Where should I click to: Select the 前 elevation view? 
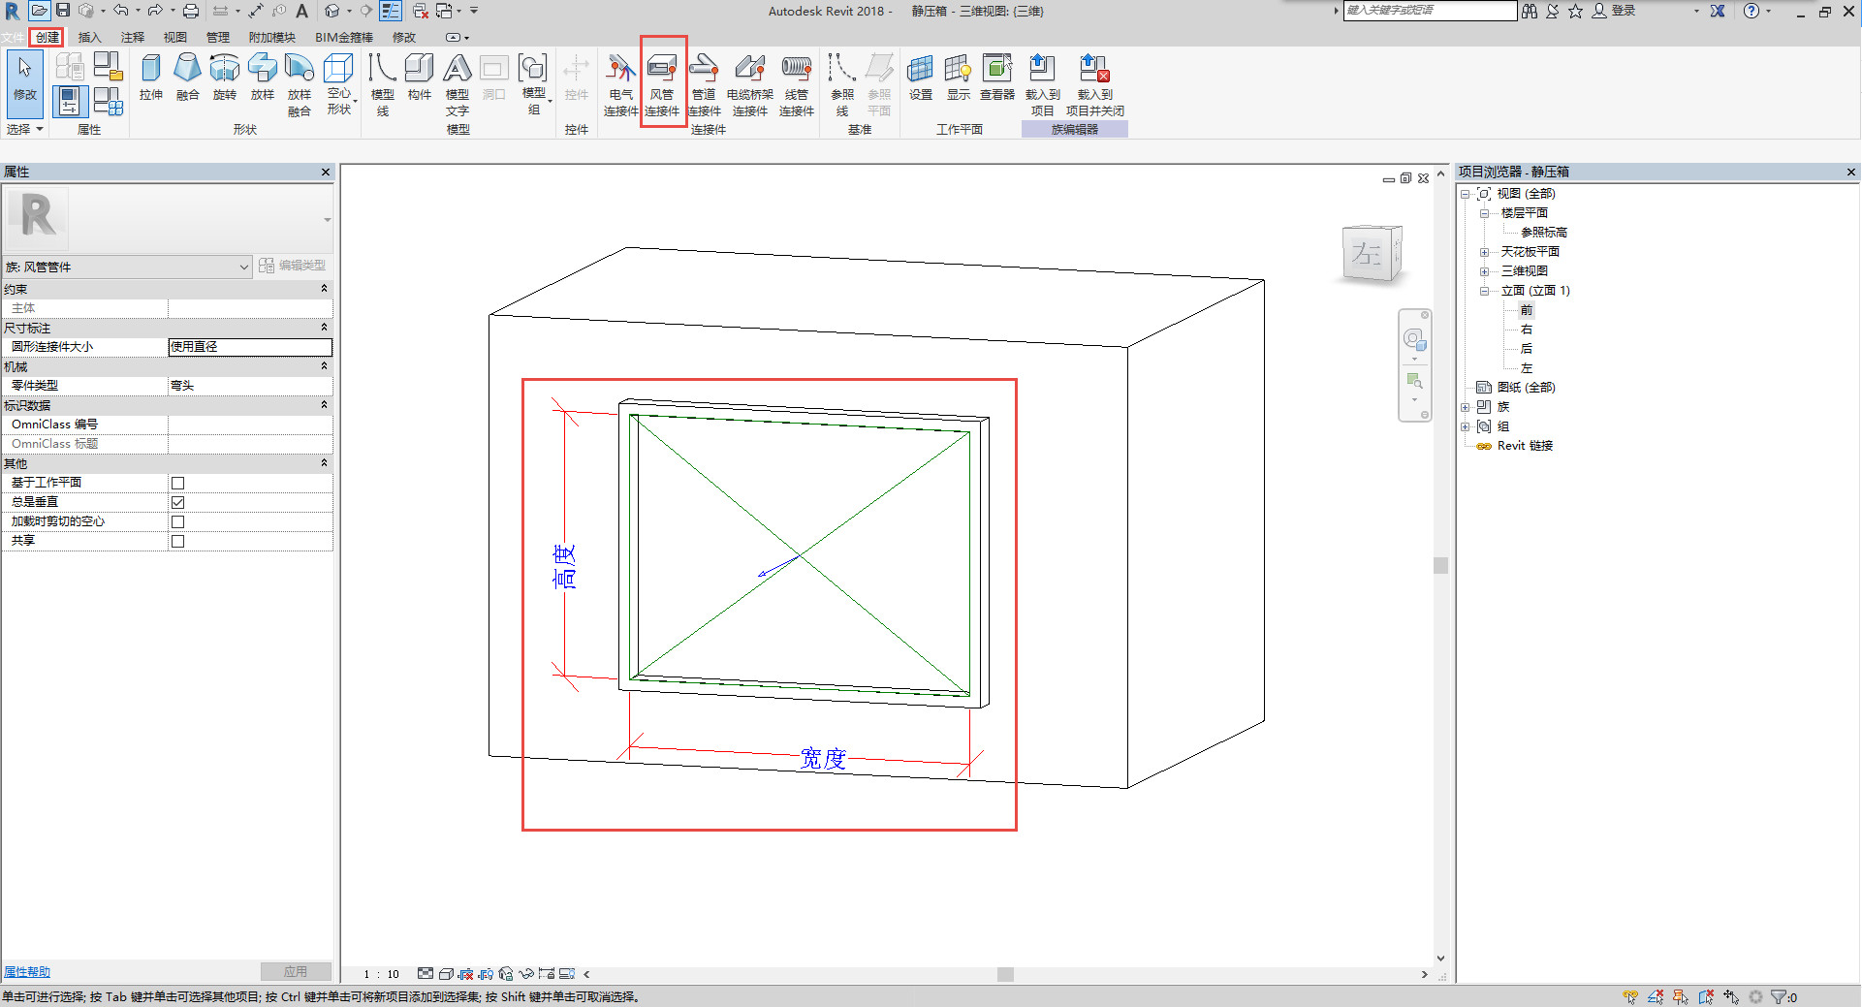[x=1527, y=310]
